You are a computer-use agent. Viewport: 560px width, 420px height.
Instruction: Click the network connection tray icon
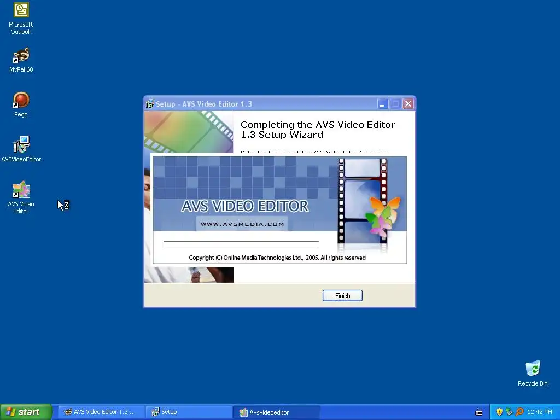tap(509, 412)
